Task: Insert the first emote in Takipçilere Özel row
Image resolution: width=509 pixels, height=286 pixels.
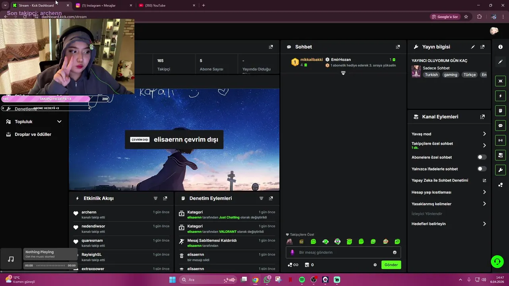Action: (289, 242)
